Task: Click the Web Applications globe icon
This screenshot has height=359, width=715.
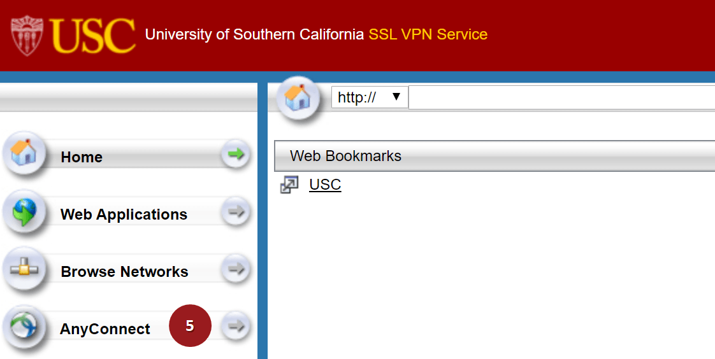Action: point(24,212)
